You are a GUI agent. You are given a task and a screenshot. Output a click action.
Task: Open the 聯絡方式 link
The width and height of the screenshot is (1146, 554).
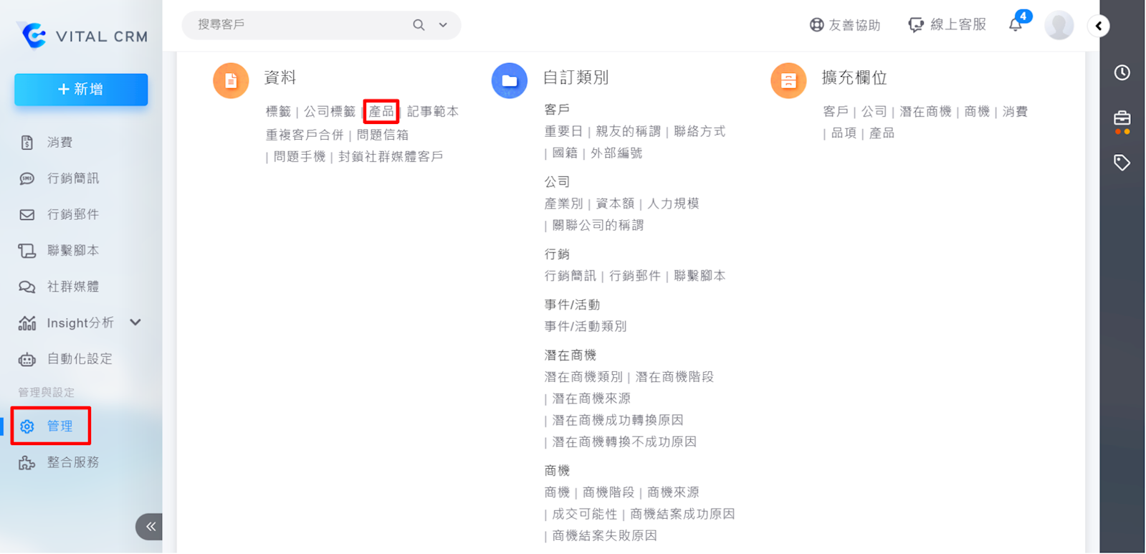point(699,131)
